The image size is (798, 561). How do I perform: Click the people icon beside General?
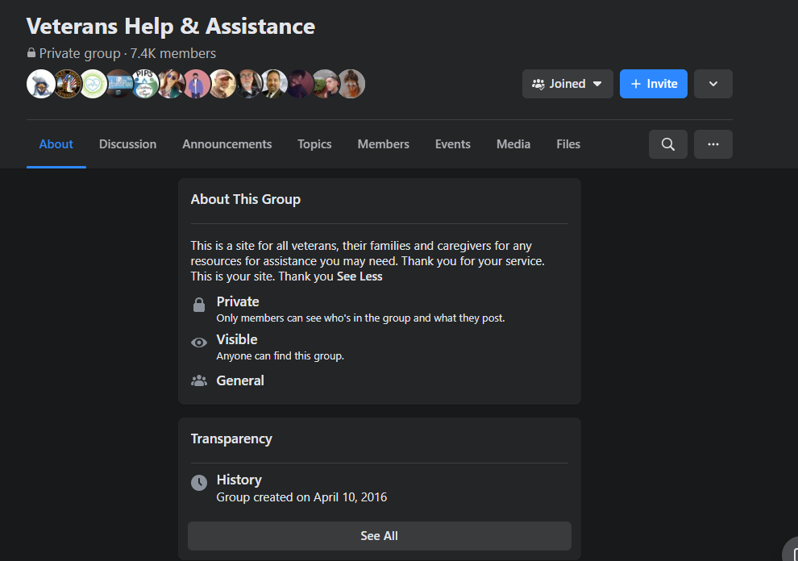click(199, 380)
